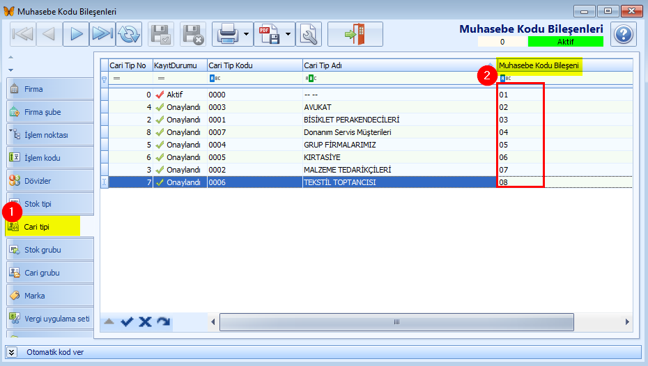
Task: Exit via the door icon button
Action: pos(355,34)
